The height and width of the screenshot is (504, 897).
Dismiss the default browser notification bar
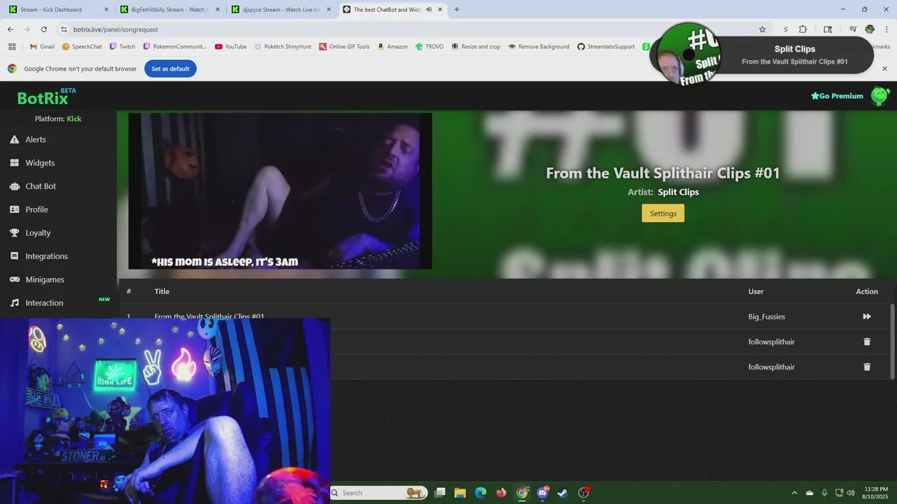click(884, 69)
